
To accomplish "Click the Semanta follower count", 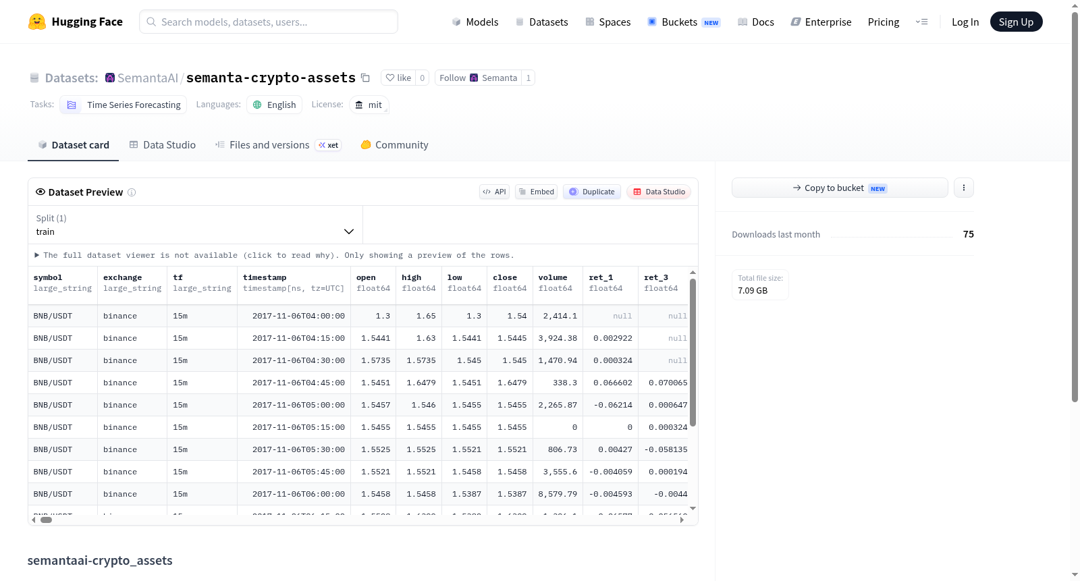I will click(x=529, y=78).
